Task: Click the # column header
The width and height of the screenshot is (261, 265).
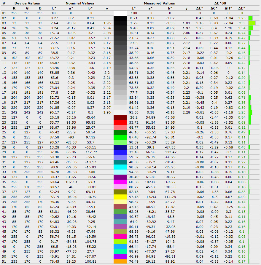Action: 4,3
